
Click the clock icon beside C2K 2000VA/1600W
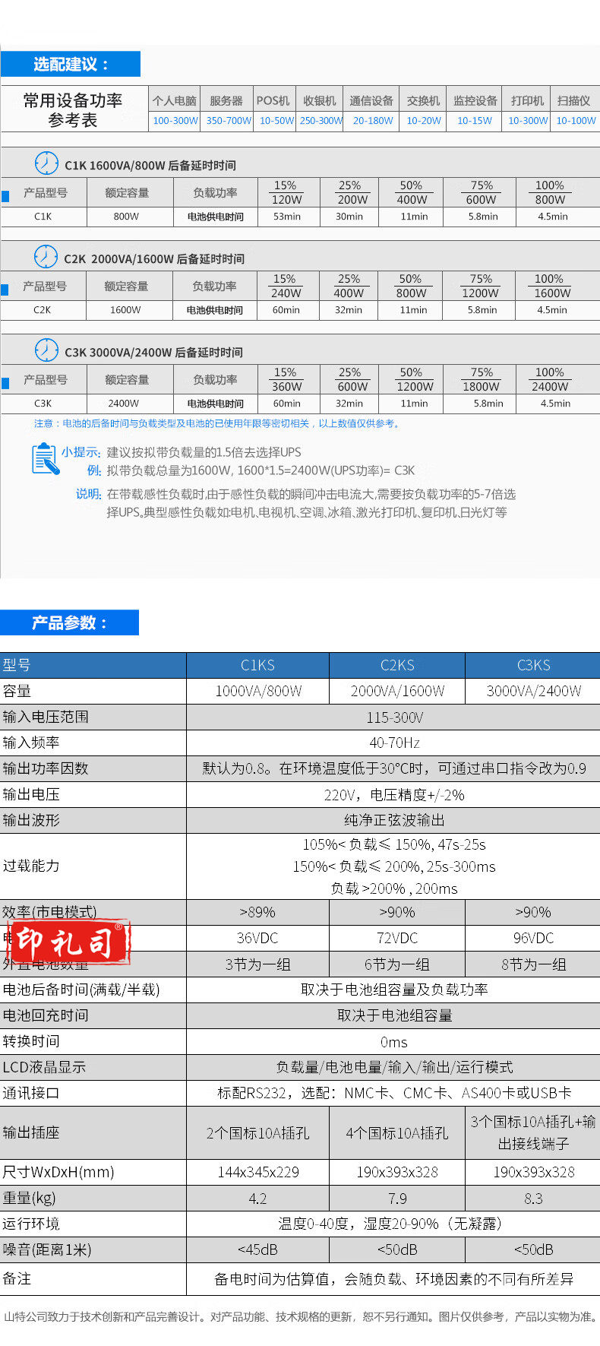click(x=46, y=257)
